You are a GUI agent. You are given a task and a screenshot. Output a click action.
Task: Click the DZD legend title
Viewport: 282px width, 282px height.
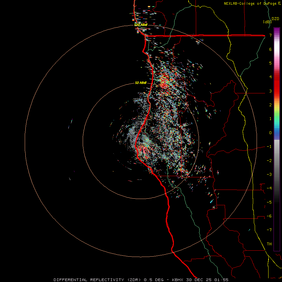click(275, 19)
